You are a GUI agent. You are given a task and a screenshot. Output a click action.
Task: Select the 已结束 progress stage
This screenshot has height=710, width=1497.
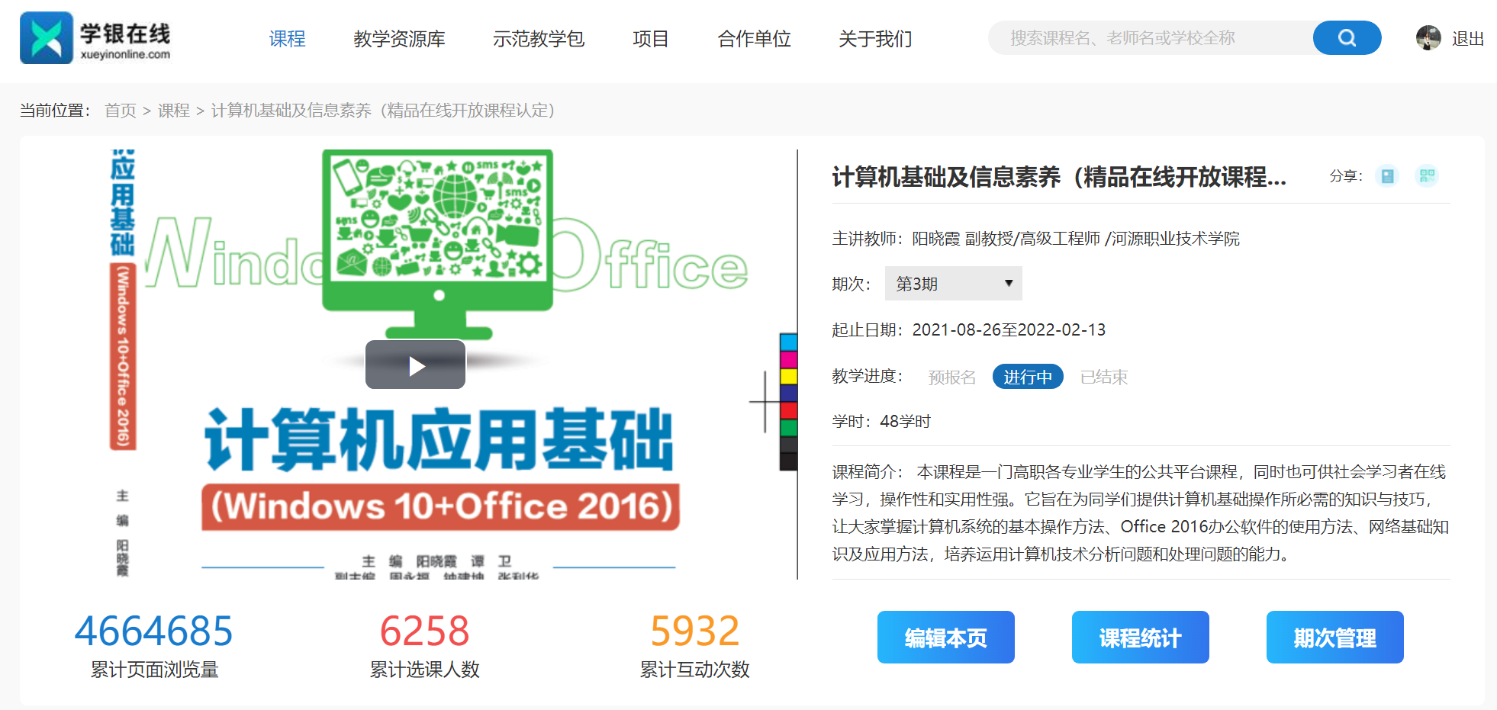(x=1103, y=377)
